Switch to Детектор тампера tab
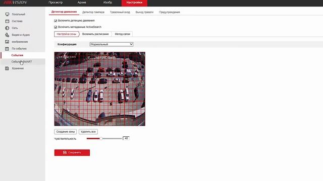The height and width of the screenshot is (181, 323). (x=93, y=12)
